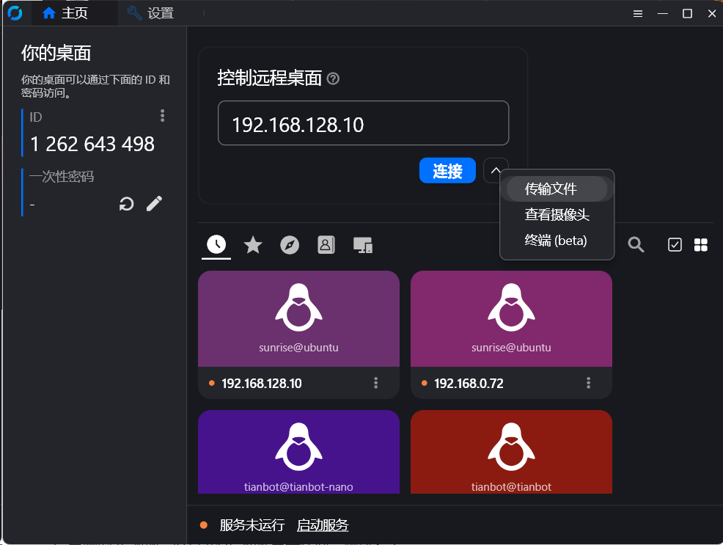The height and width of the screenshot is (545, 723).
Task: Switch peer view with grid icon
Action: click(x=701, y=245)
